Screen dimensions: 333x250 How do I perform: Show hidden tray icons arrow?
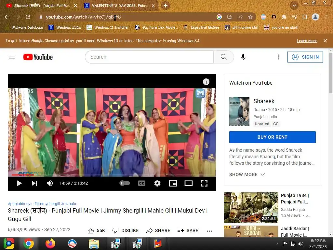pyautogui.click(x=277, y=244)
